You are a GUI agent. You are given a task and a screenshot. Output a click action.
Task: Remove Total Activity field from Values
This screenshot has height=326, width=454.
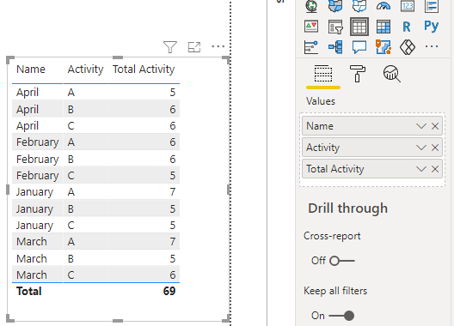[435, 169]
